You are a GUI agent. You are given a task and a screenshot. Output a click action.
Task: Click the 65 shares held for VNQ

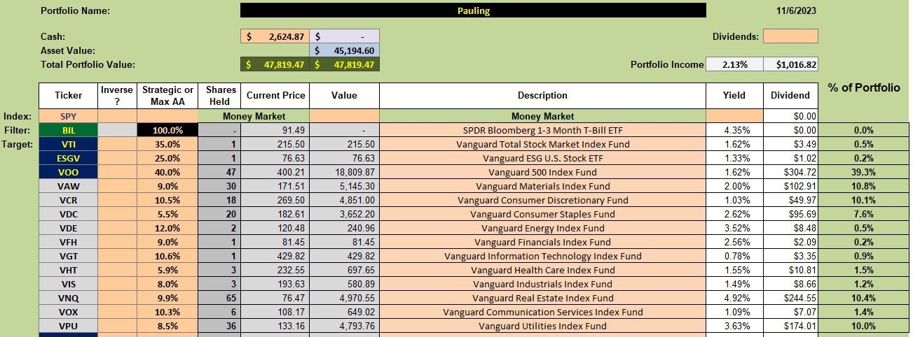click(219, 298)
